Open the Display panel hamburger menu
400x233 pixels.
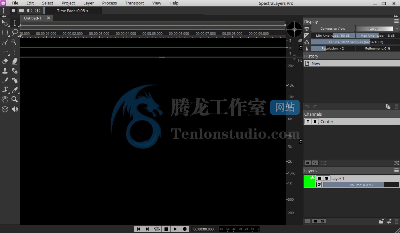[396, 21]
